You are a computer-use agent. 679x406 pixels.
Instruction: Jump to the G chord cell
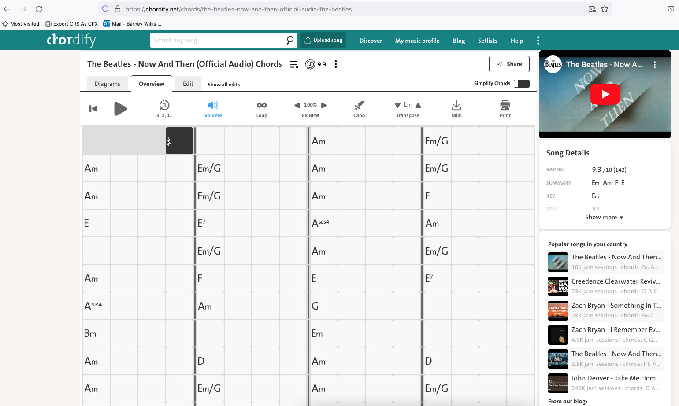(x=324, y=306)
